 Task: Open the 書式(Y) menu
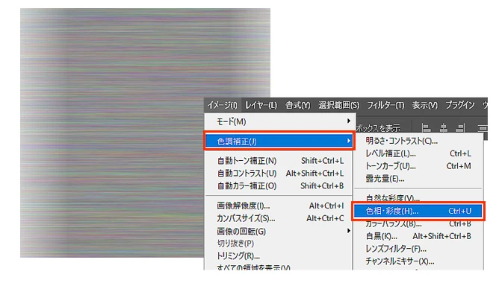pos(298,105)
